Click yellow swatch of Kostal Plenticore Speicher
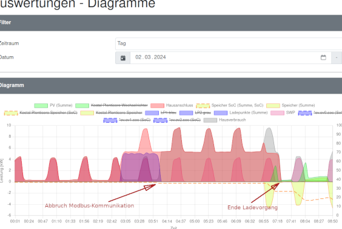The height and width of the screenshot is (229, 342). [x=87, y=113]
